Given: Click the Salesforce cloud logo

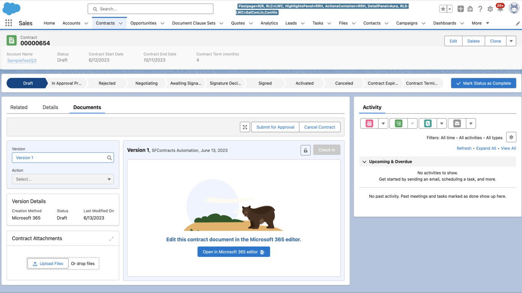Looking at the screenshot, I should (11, 8).
